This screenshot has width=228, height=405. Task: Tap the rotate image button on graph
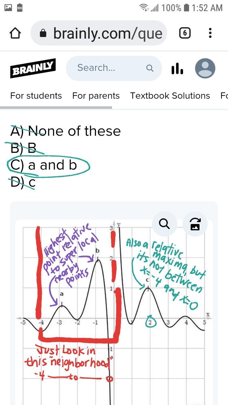point(195,224)
